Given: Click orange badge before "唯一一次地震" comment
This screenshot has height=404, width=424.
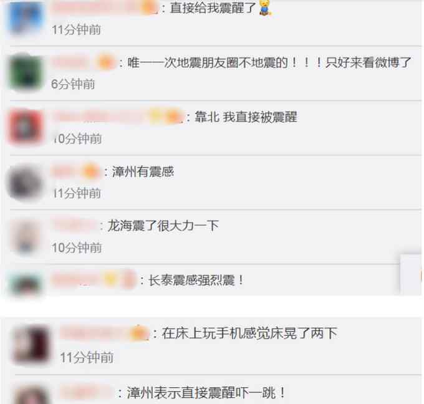Looking at the screenshot, I should click(x=106, y=63).
